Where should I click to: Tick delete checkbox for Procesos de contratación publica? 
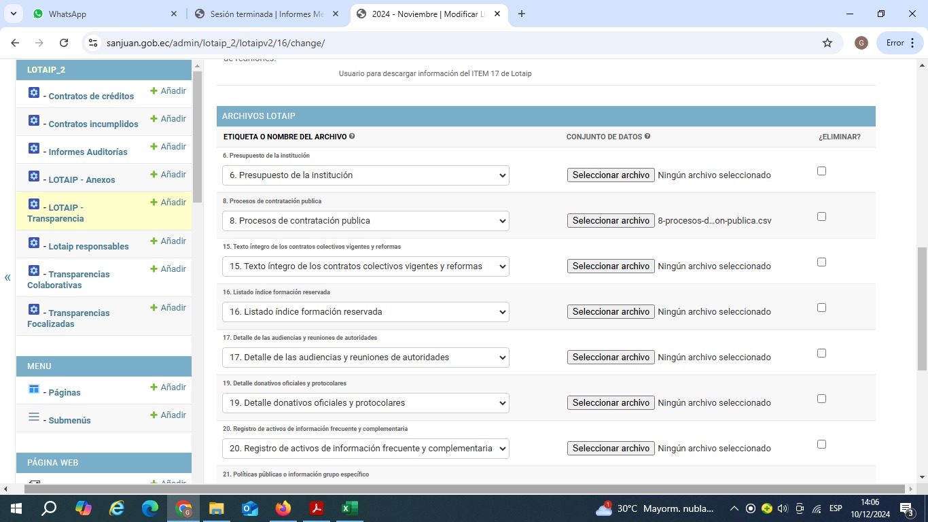pos(821,217)
